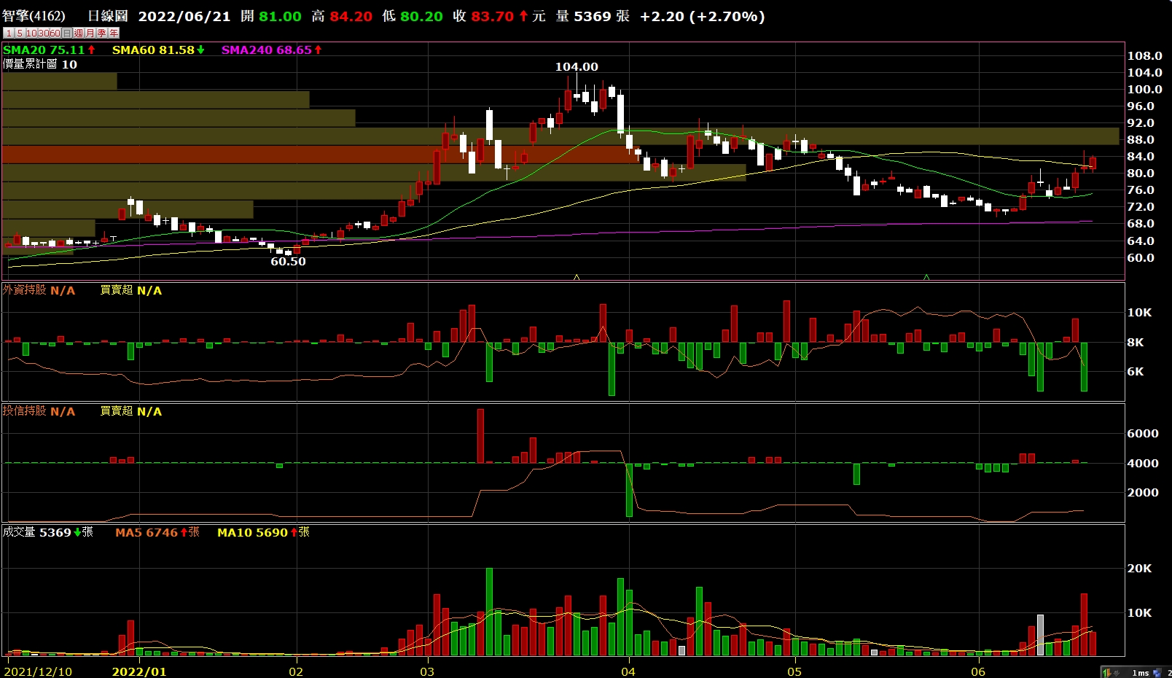Screen dimensions: 1172x678
Task: Click the tallest green volume bar in March
Action: click(489, 612)
